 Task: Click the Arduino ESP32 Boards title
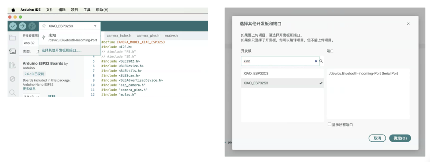click(x=43, y=63)
